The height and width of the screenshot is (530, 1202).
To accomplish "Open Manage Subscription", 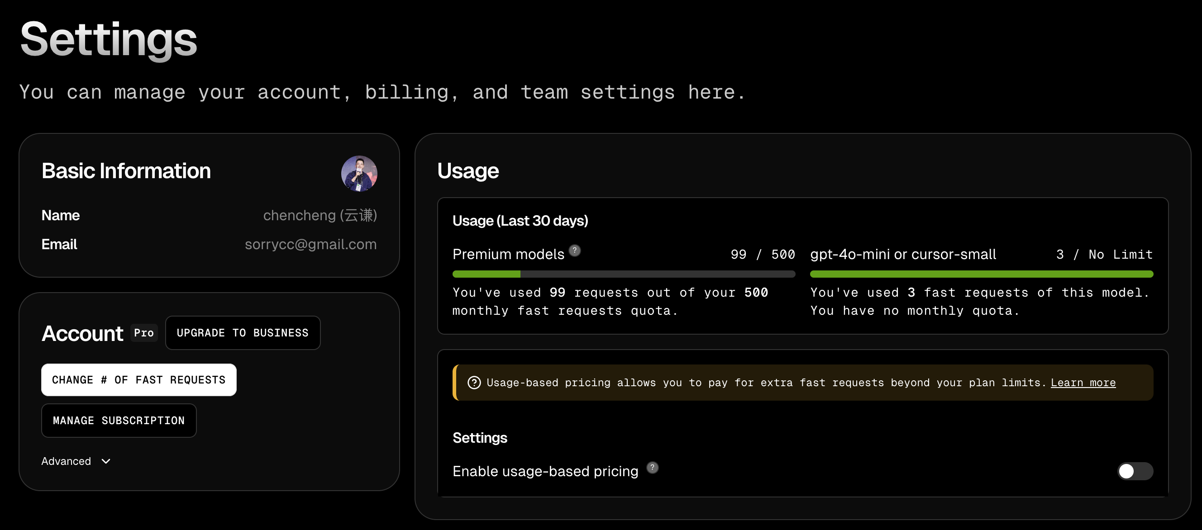I will 119,421.
